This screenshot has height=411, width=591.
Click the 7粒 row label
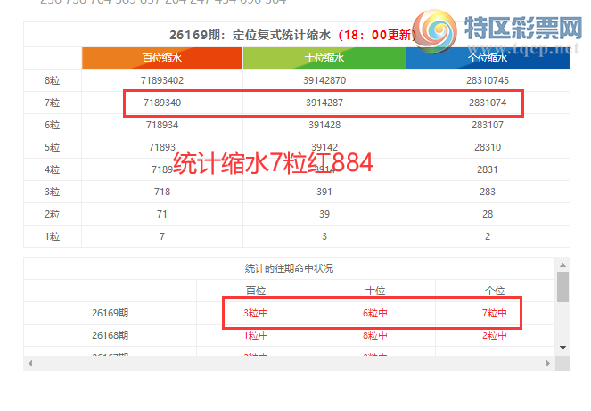52,103
